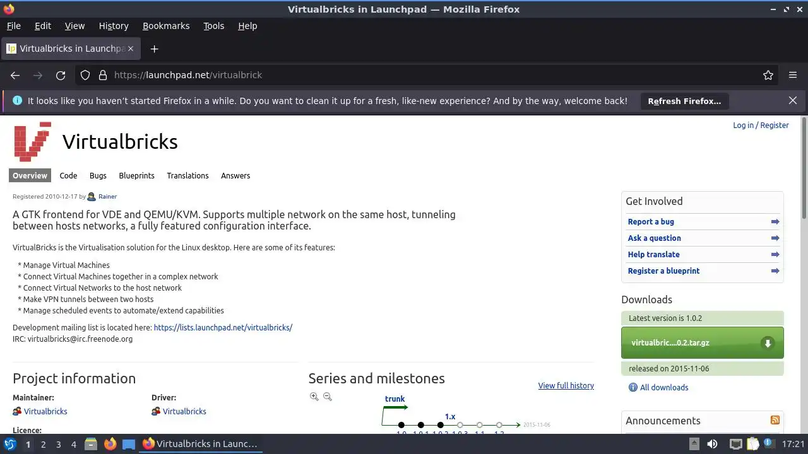Click the tracking protection shield icon
The image size is (808, 454).
85,75
